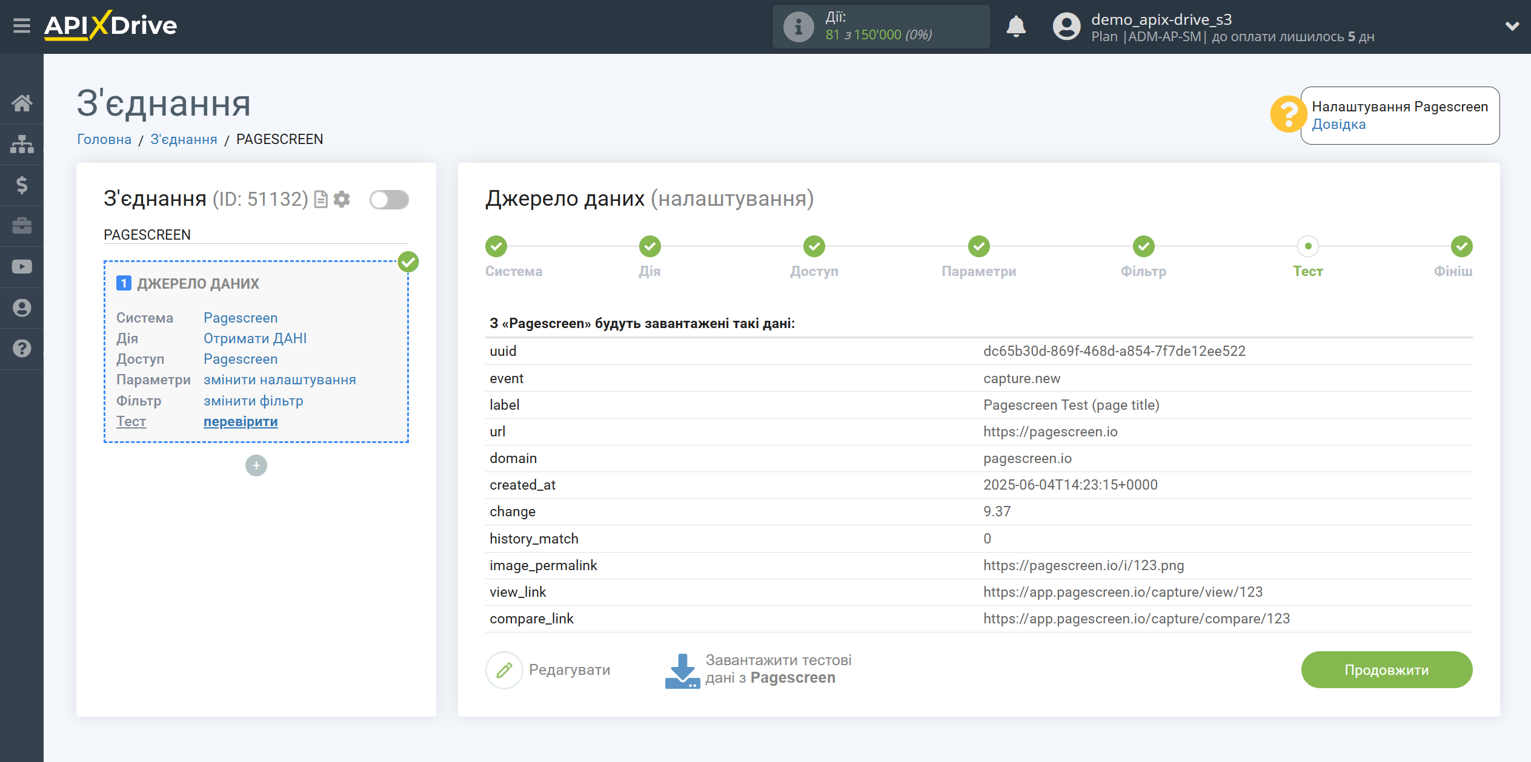Open the hamburger menu
The image size is (1531, 762).
[22, 25]
